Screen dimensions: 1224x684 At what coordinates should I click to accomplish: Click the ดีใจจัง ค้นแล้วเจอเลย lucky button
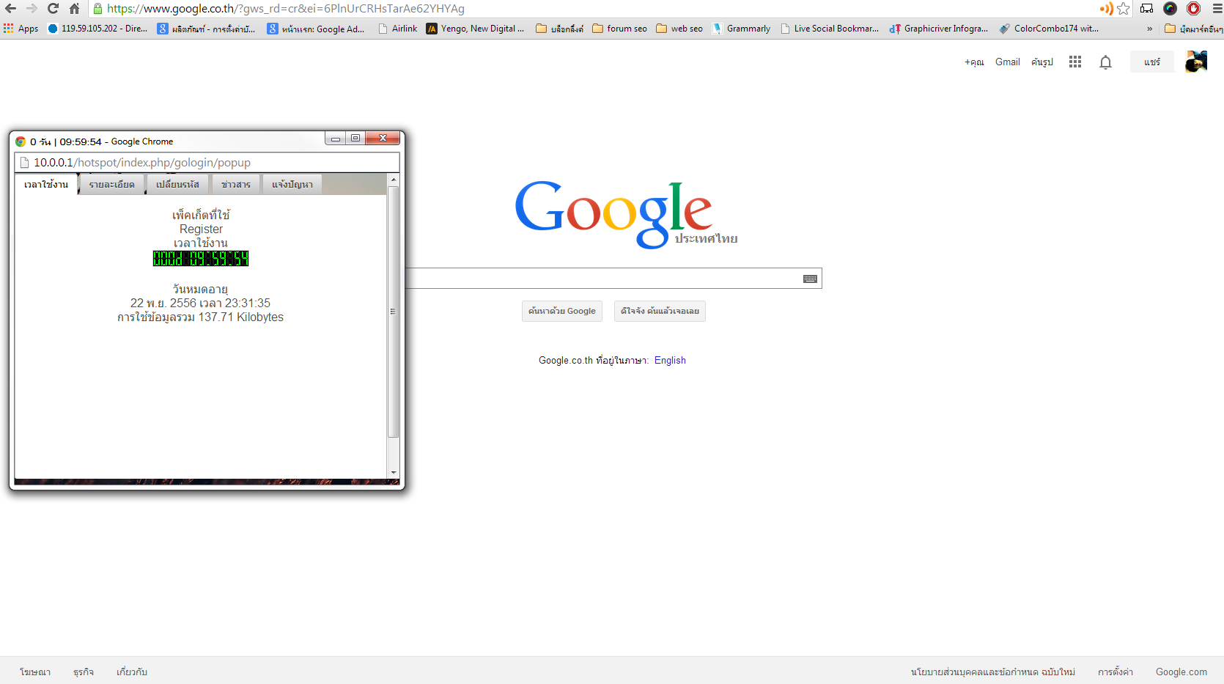point(660,311)
